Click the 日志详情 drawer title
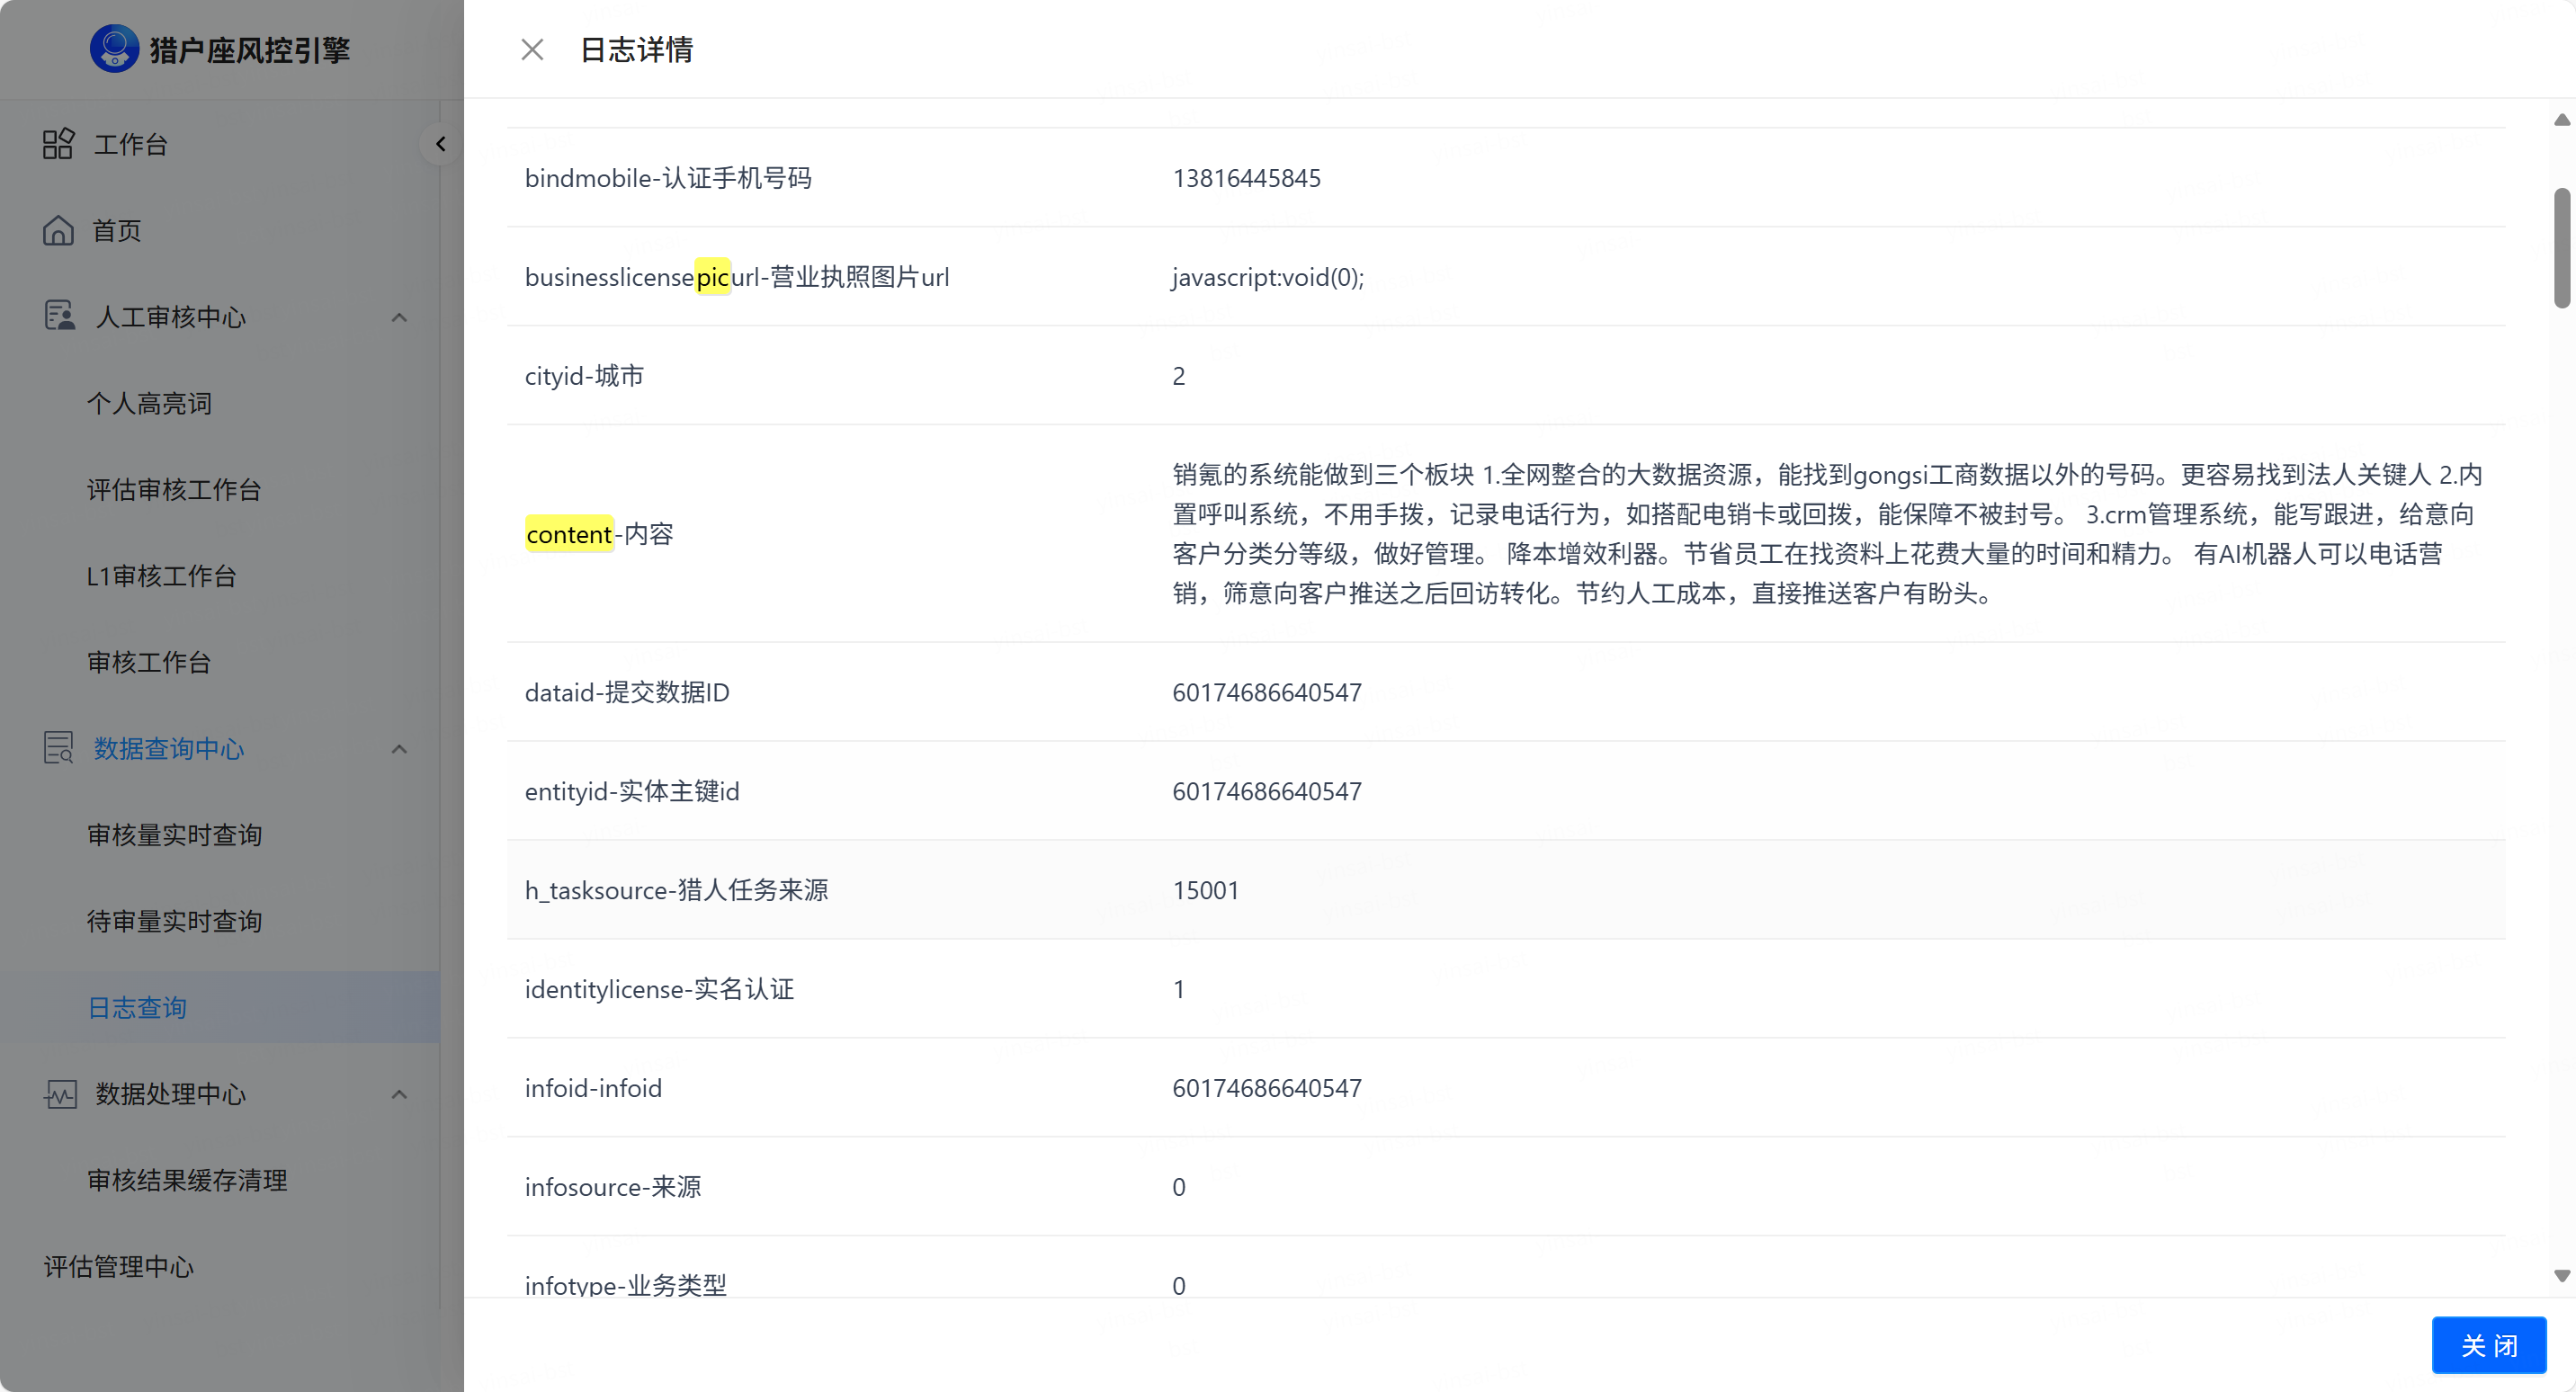 [637, 50]
